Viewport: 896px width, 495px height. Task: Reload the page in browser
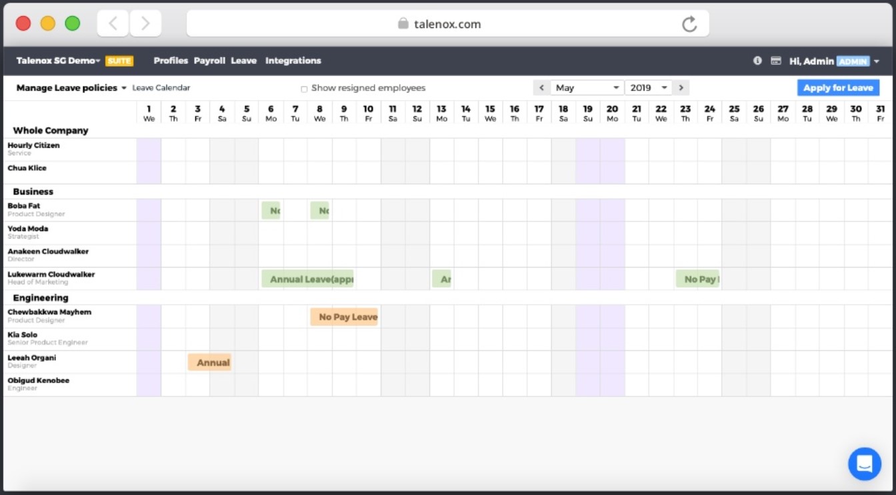(689, 25)
